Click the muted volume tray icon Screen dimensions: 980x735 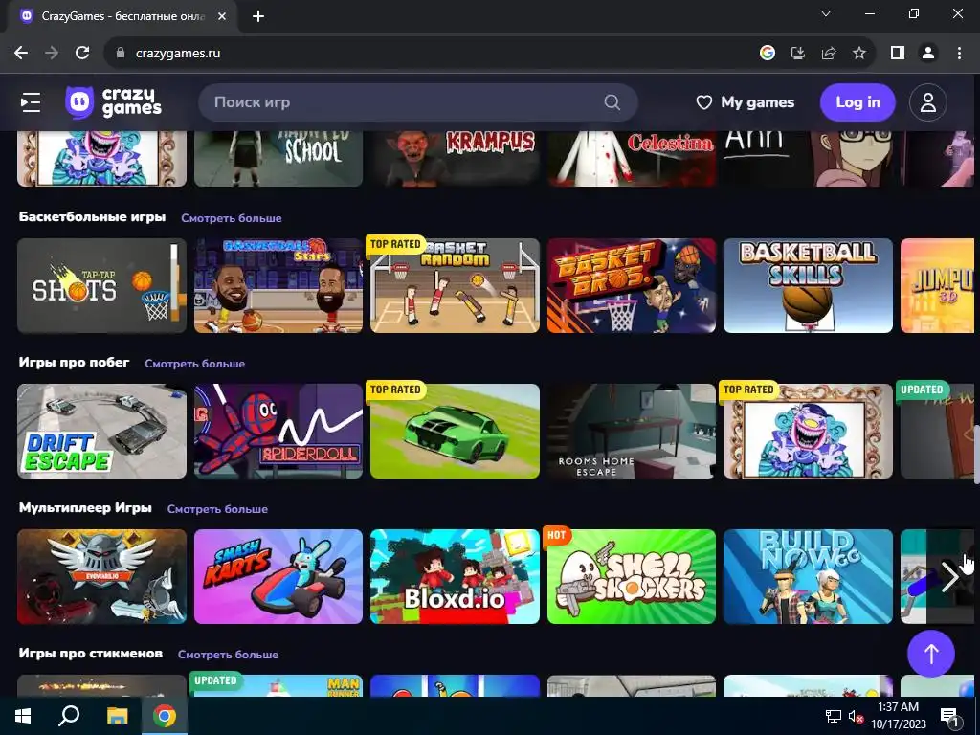[x=856, y=716]
